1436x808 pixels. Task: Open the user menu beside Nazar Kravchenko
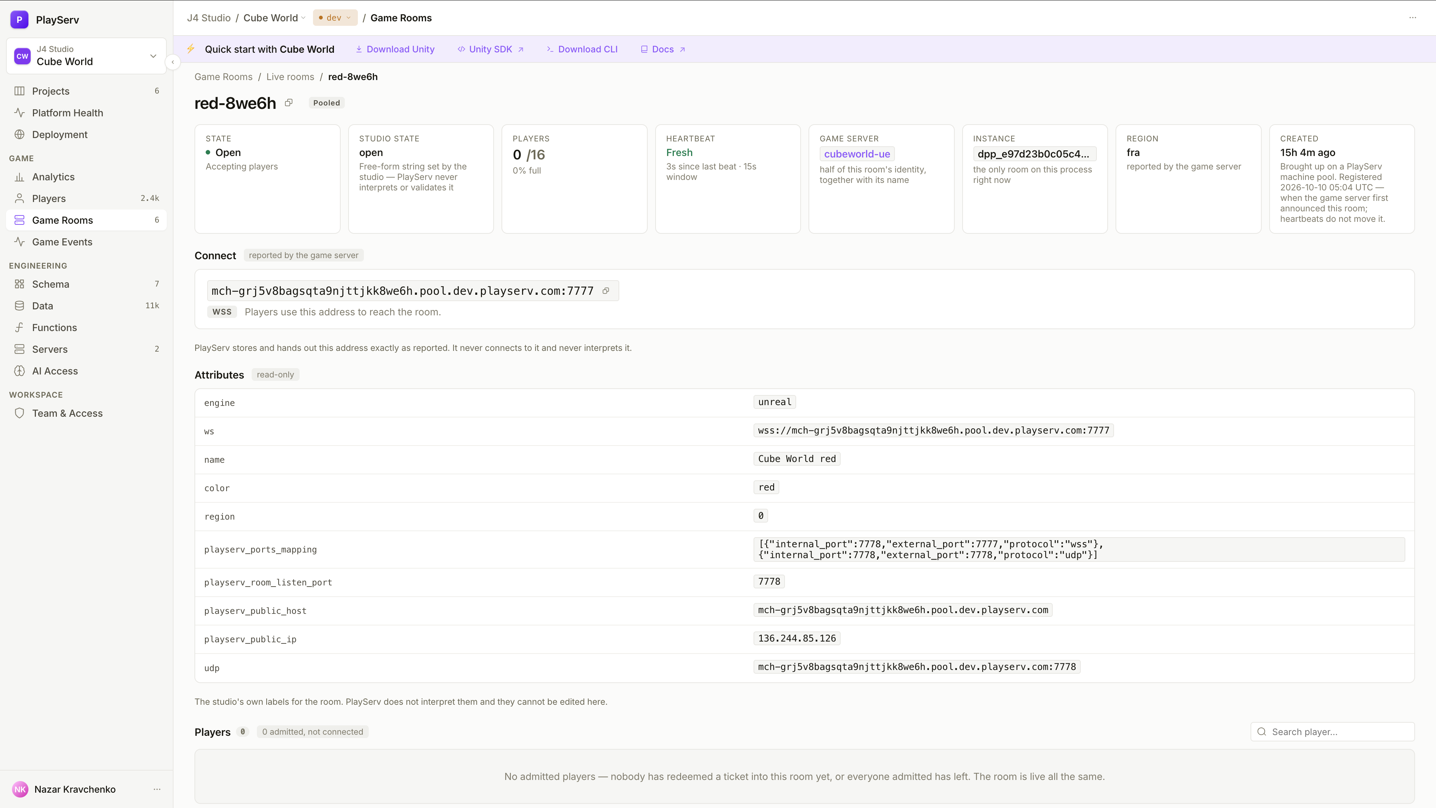pos(157,789)
